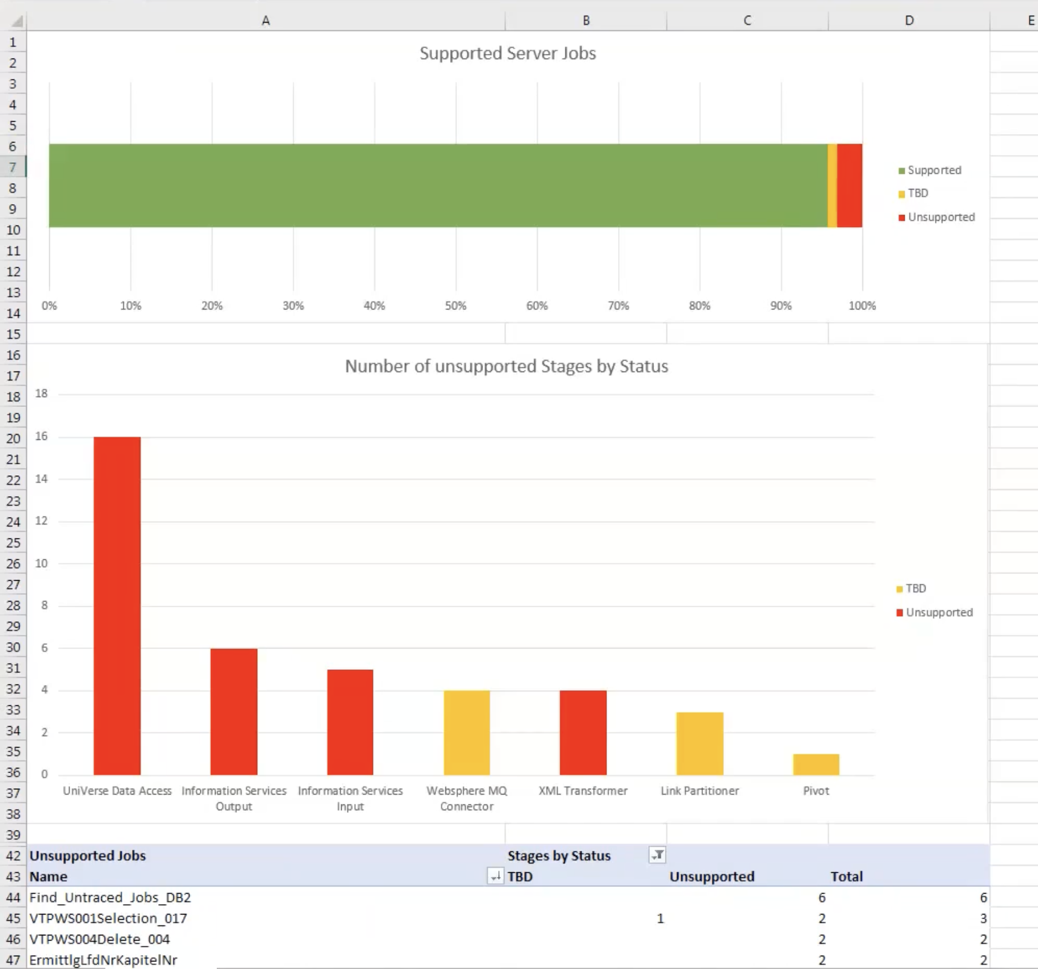Click the yellow TBD legend marker in top chart

pyautogui.click(x=901, y=194)
